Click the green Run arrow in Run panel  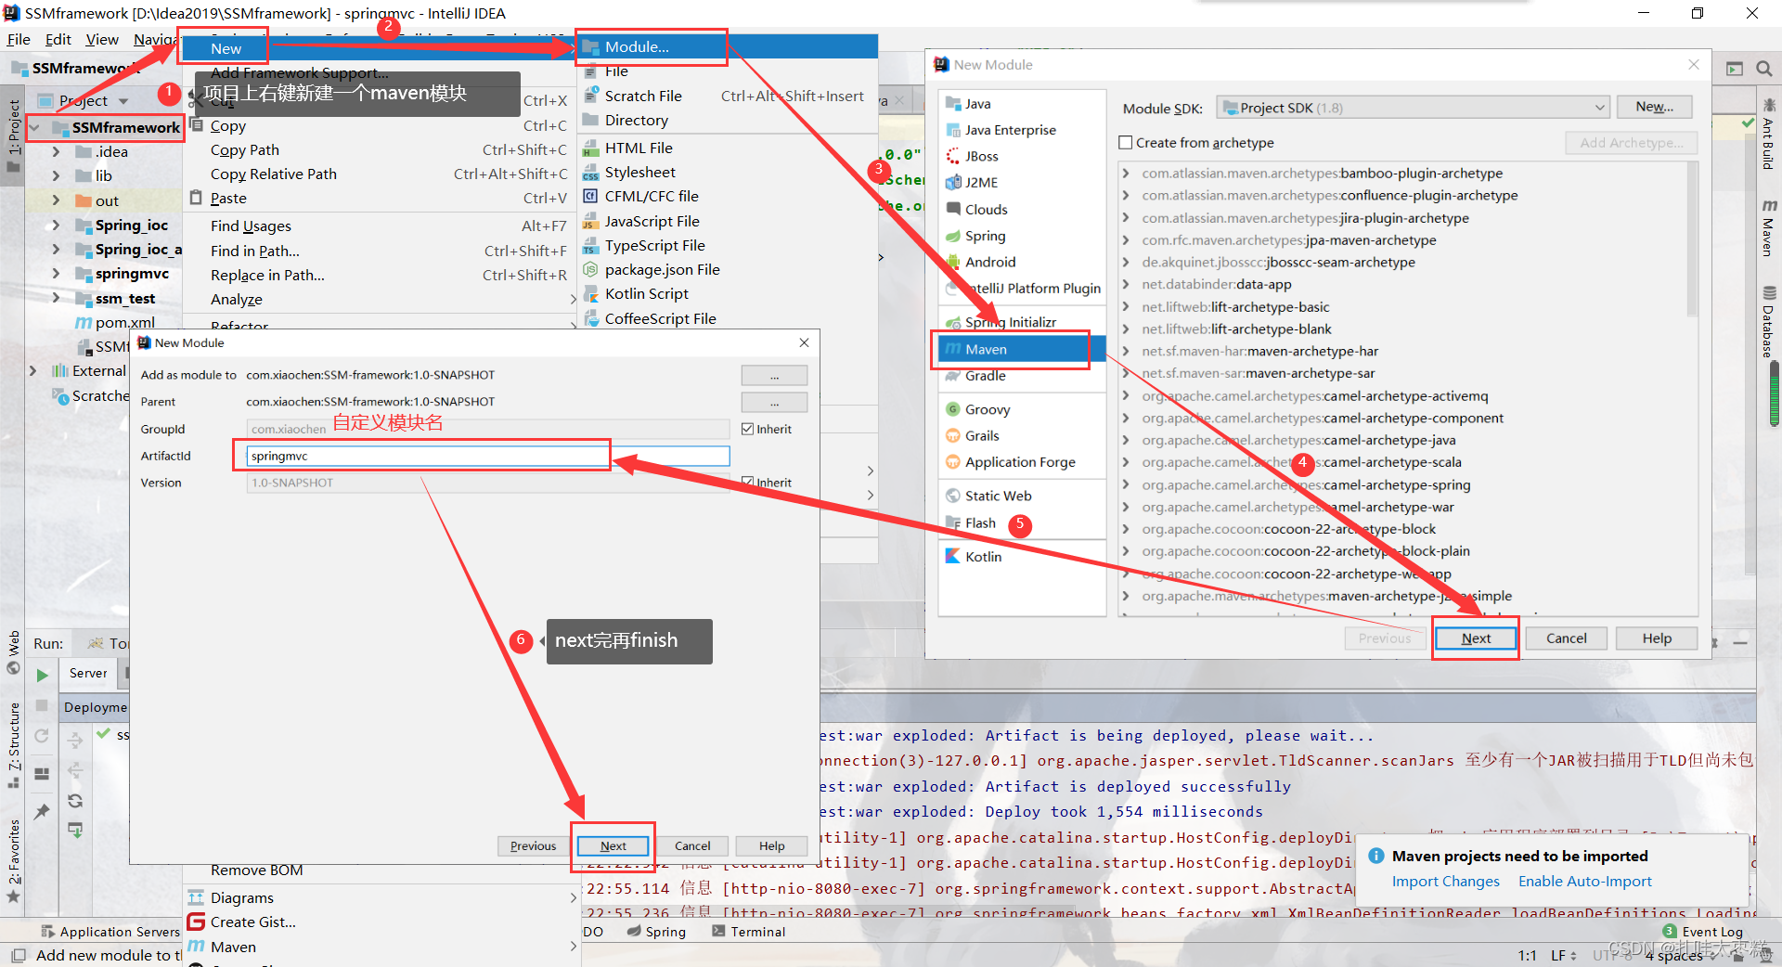tap(42, 676)
